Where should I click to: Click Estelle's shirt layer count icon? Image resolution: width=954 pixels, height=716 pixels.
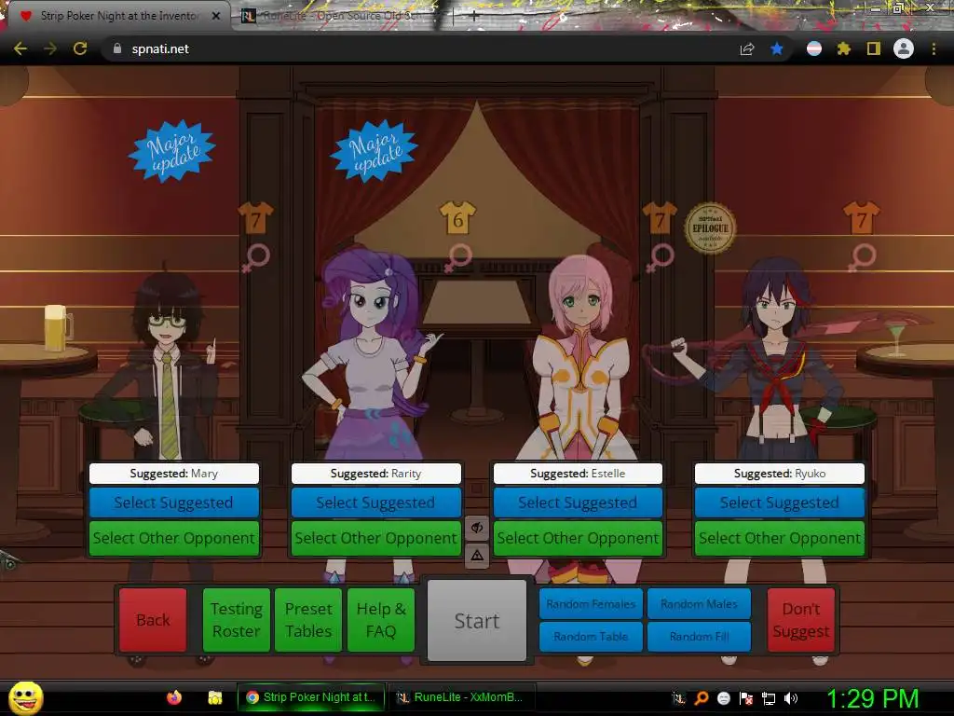(x=660, y=218)
